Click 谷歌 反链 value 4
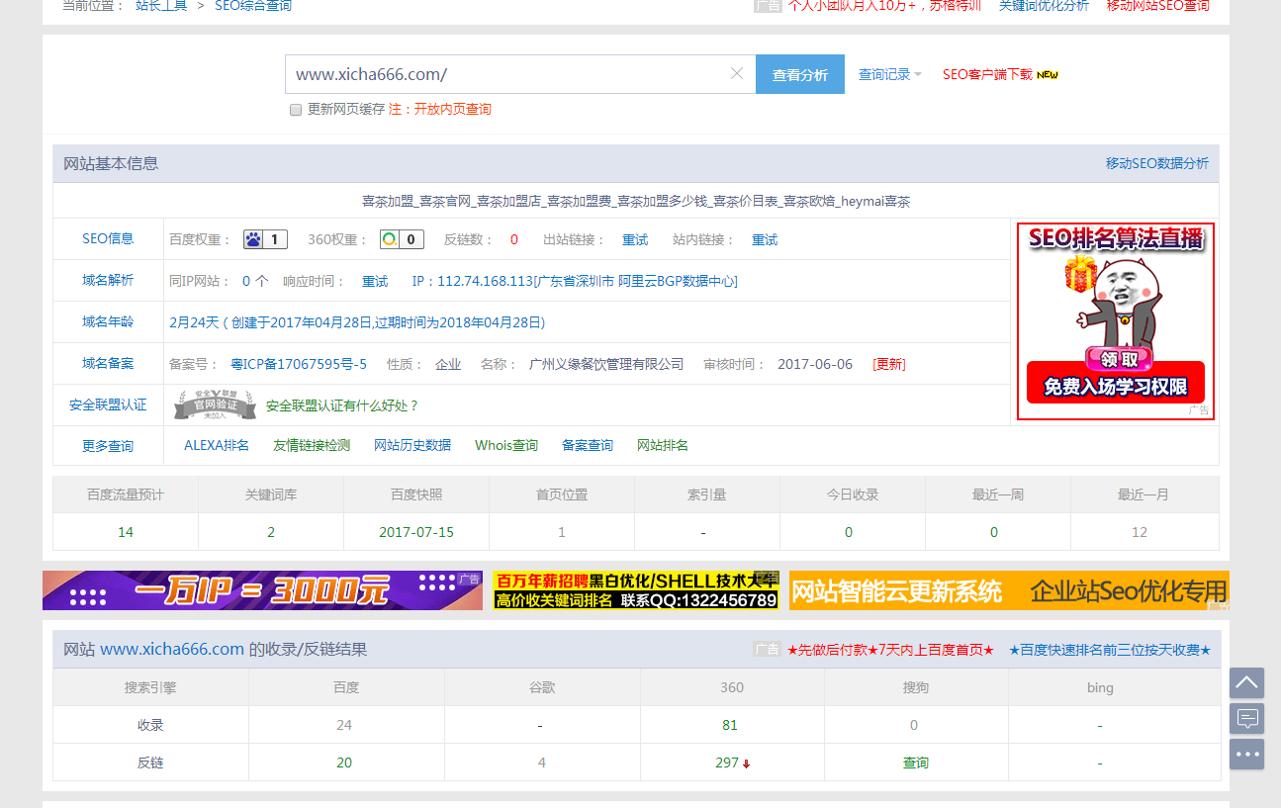 pos(541,763)
